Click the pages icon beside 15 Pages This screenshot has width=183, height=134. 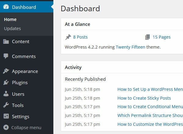click(x=148, y=37)
